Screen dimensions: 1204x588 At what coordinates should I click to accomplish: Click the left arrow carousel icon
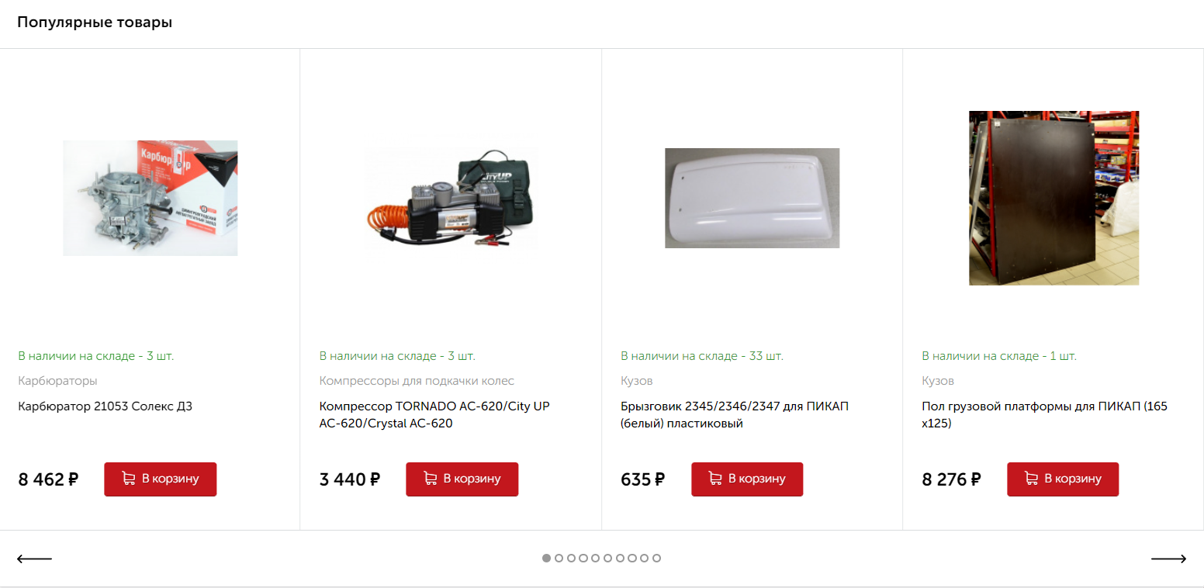coord(34,559)
